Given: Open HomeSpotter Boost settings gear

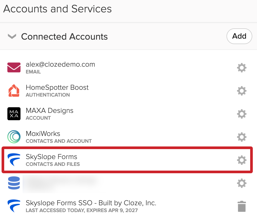Looking at the screenshot, I should click(241, 91).
